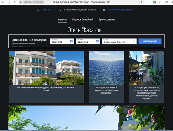Click the Отель "Казачок" heading
This screenshot has width=173, height=131.
pos(85,30)
